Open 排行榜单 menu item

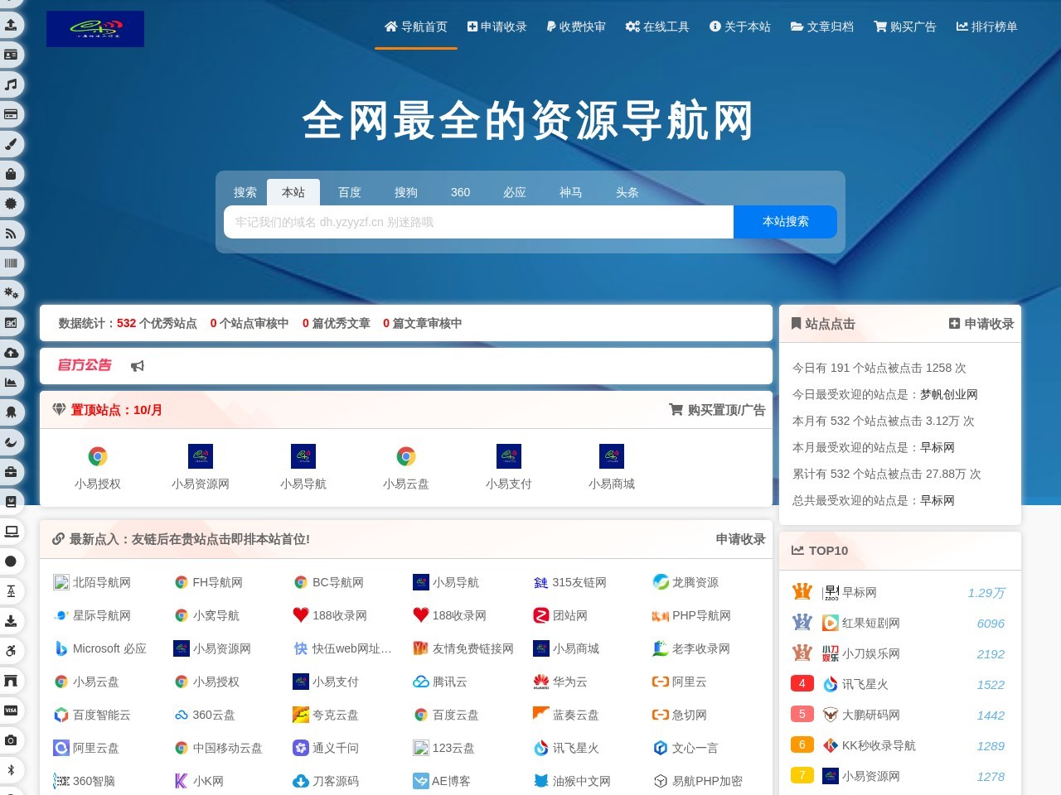(987, 26)
